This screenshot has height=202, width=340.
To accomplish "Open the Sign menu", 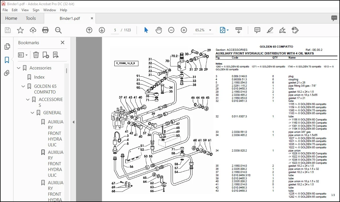I will point(36,10).
